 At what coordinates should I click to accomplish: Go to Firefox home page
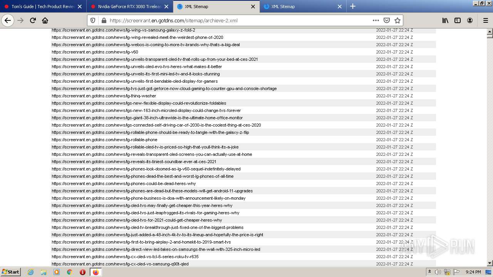click(x=45, y=20)
